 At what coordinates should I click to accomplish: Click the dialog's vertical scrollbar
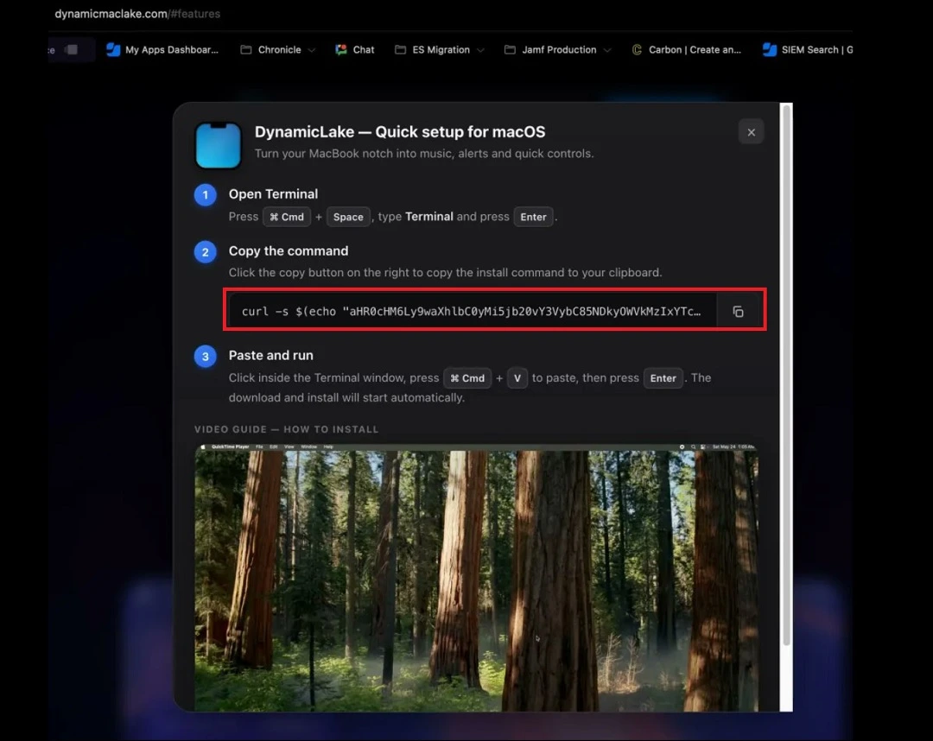tap(786, 375)
